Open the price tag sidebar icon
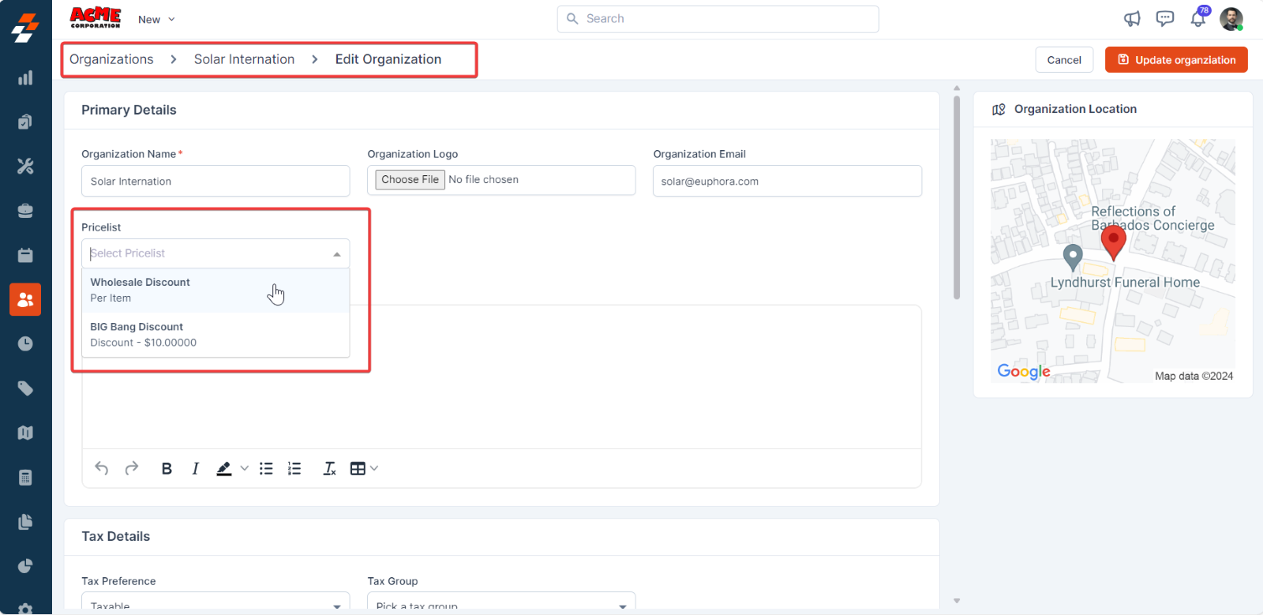 25,388
